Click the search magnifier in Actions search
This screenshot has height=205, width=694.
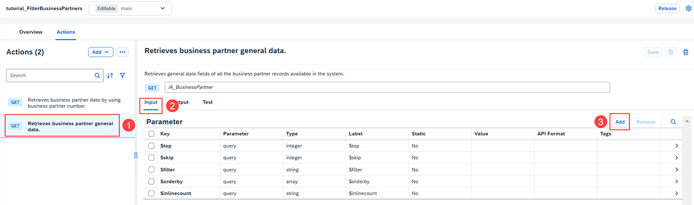[97, 75]
